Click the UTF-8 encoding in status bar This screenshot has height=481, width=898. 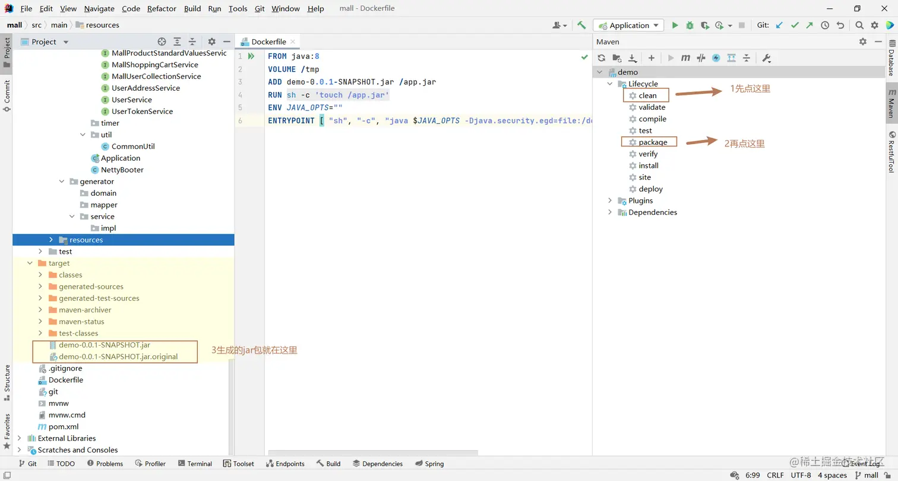tap(801, 476)
